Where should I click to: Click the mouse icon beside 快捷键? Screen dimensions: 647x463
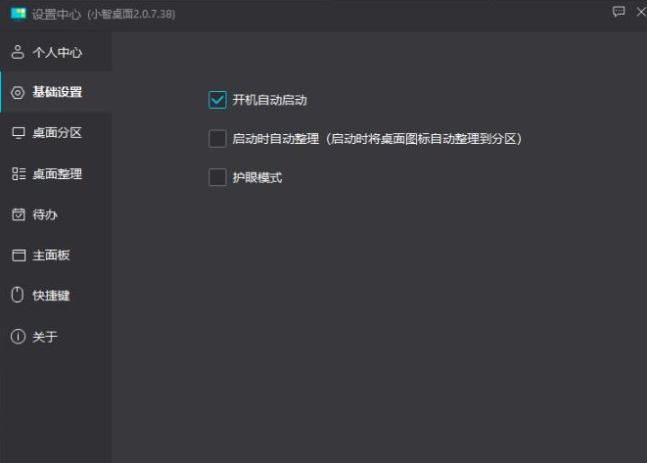[x=18, y=295]
